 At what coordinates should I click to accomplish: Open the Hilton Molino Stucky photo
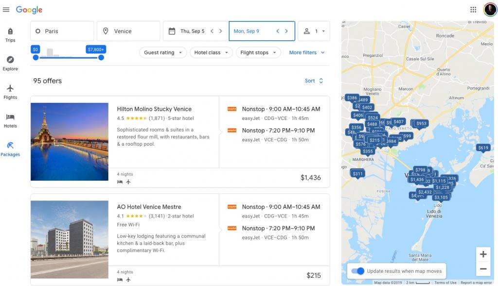[70, 142]
